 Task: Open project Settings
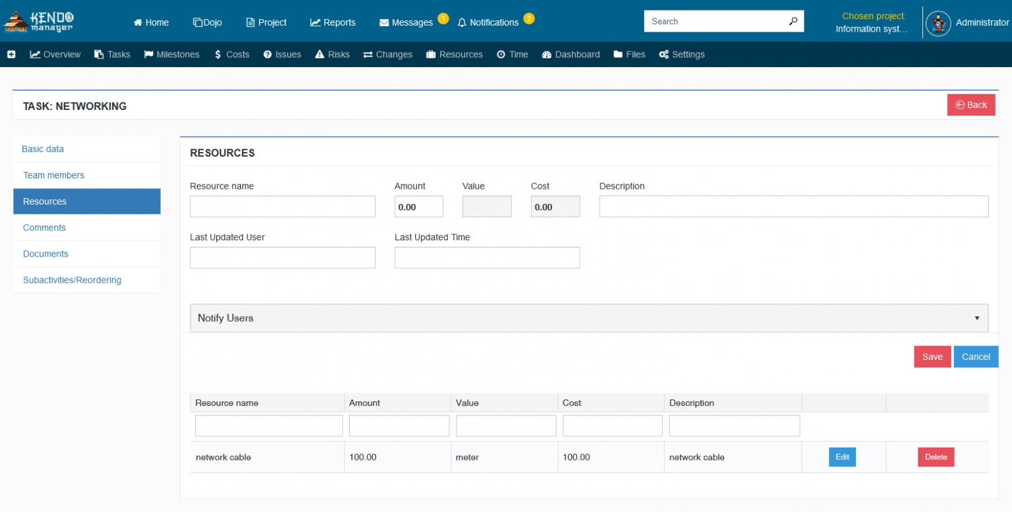point(681,55)
